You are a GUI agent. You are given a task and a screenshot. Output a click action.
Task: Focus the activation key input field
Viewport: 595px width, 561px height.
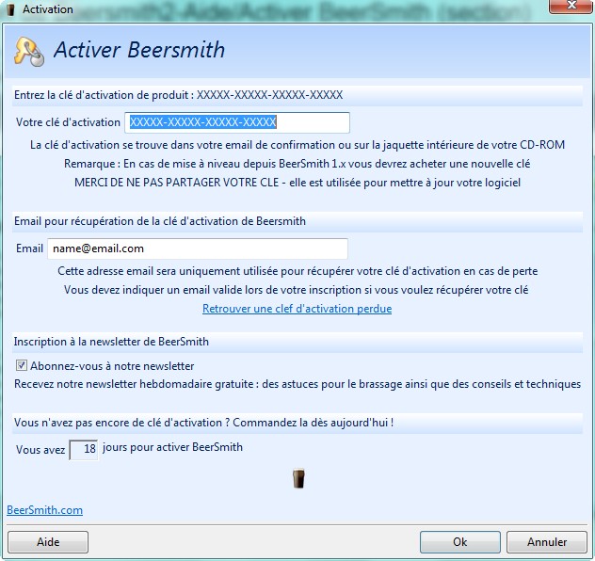point(236,122)
